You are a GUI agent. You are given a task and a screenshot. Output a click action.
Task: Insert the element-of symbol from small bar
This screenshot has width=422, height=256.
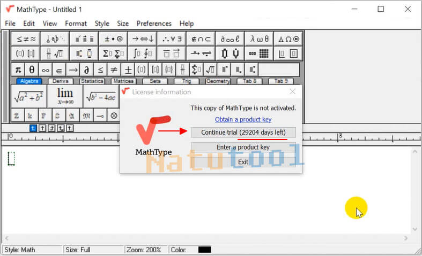point(59,70)
